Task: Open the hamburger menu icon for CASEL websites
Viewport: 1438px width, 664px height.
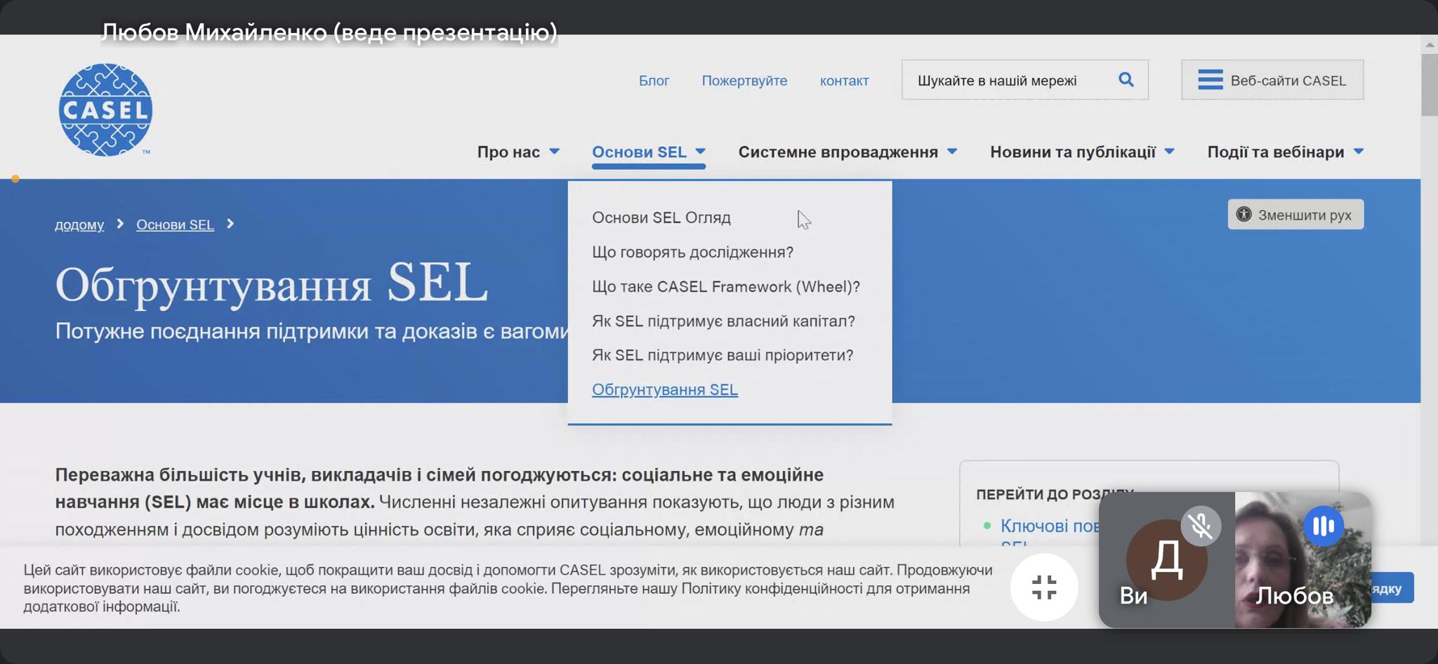Action: 1210,79
